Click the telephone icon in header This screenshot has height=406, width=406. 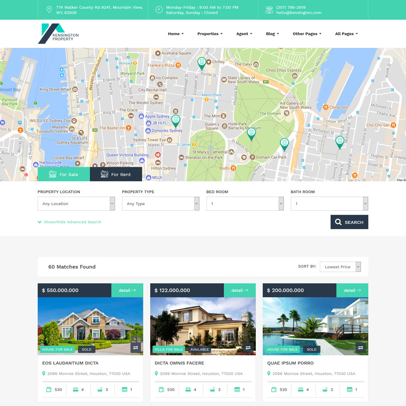click(269, 10)
